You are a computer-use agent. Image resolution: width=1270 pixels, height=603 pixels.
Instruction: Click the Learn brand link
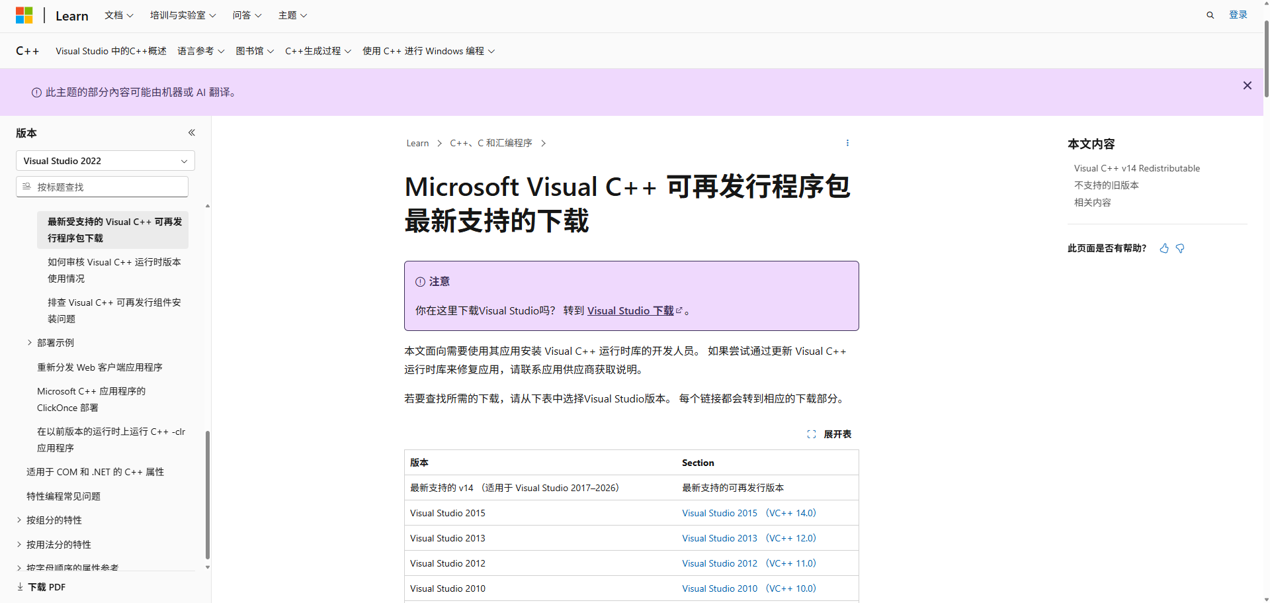coord(72,16)
